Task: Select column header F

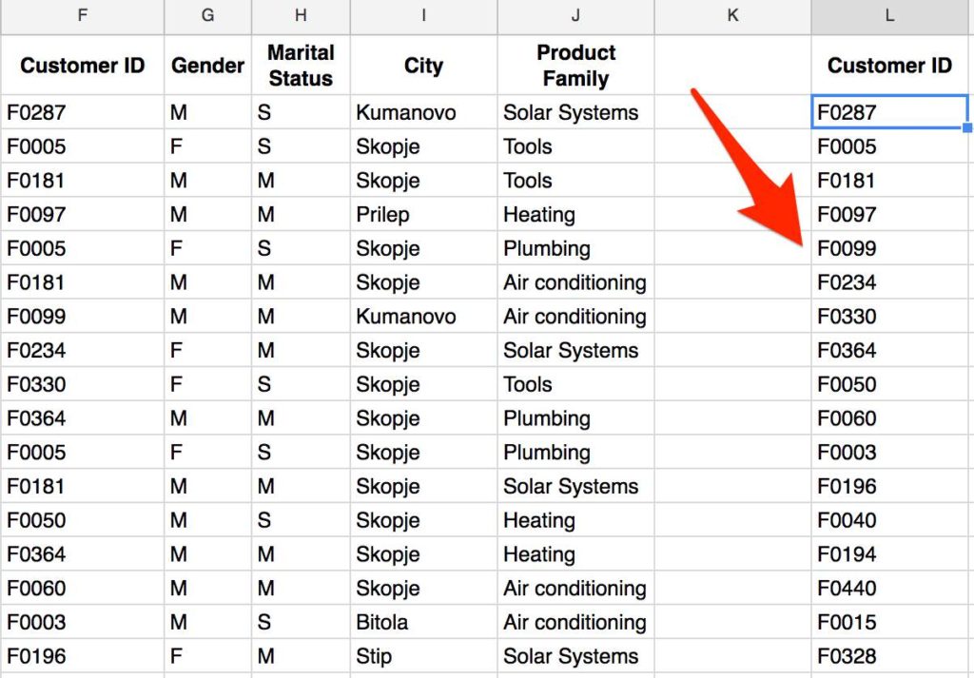Action: 82,15
